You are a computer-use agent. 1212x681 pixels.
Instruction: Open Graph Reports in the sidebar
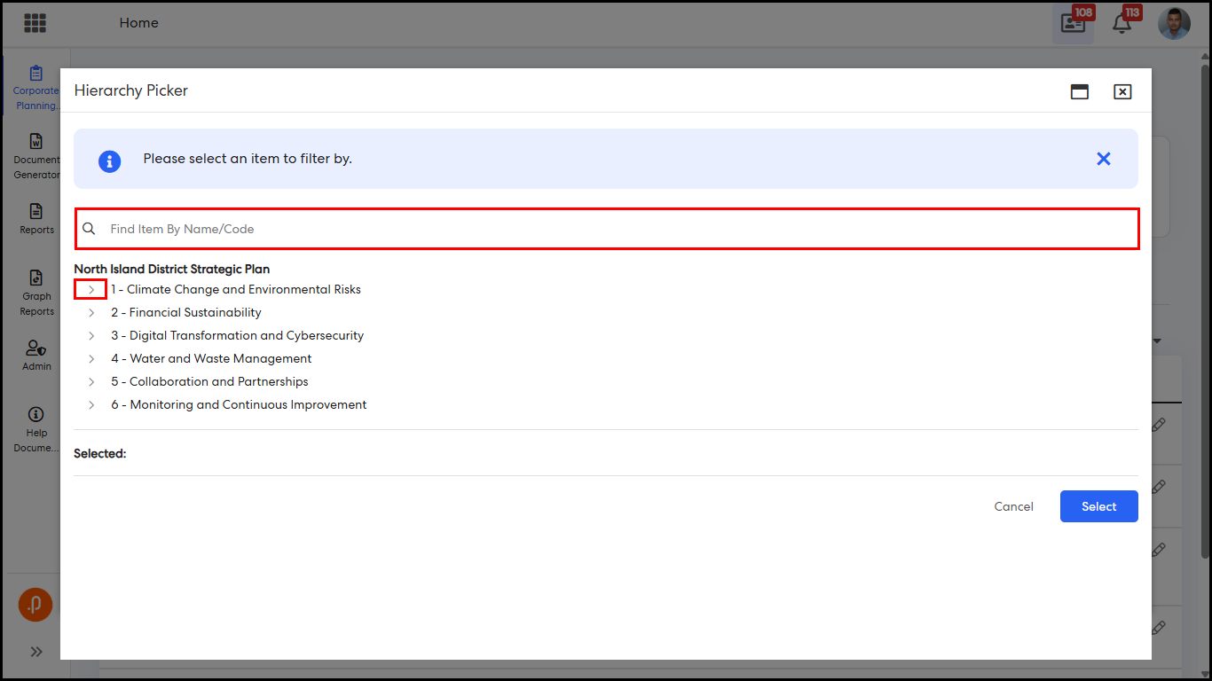(x=36, y=294)
